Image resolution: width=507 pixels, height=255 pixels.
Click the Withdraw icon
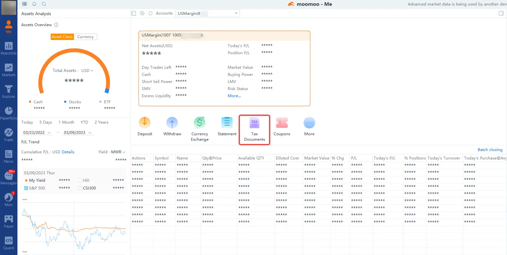point(172,123)
